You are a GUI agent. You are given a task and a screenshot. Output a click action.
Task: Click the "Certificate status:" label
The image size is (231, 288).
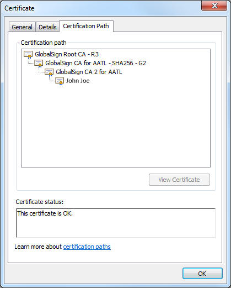(x=40, y=202)
